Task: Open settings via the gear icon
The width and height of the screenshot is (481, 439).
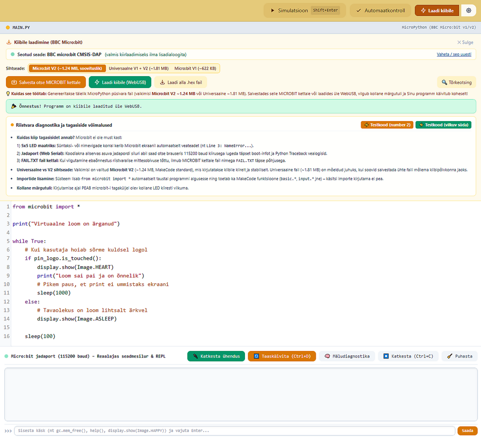Action: [468, 11]
